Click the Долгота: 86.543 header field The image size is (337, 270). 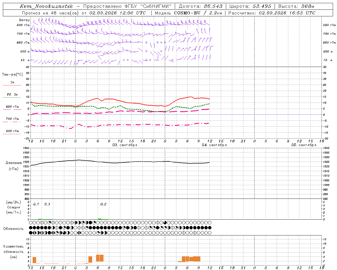pos(201,6)
